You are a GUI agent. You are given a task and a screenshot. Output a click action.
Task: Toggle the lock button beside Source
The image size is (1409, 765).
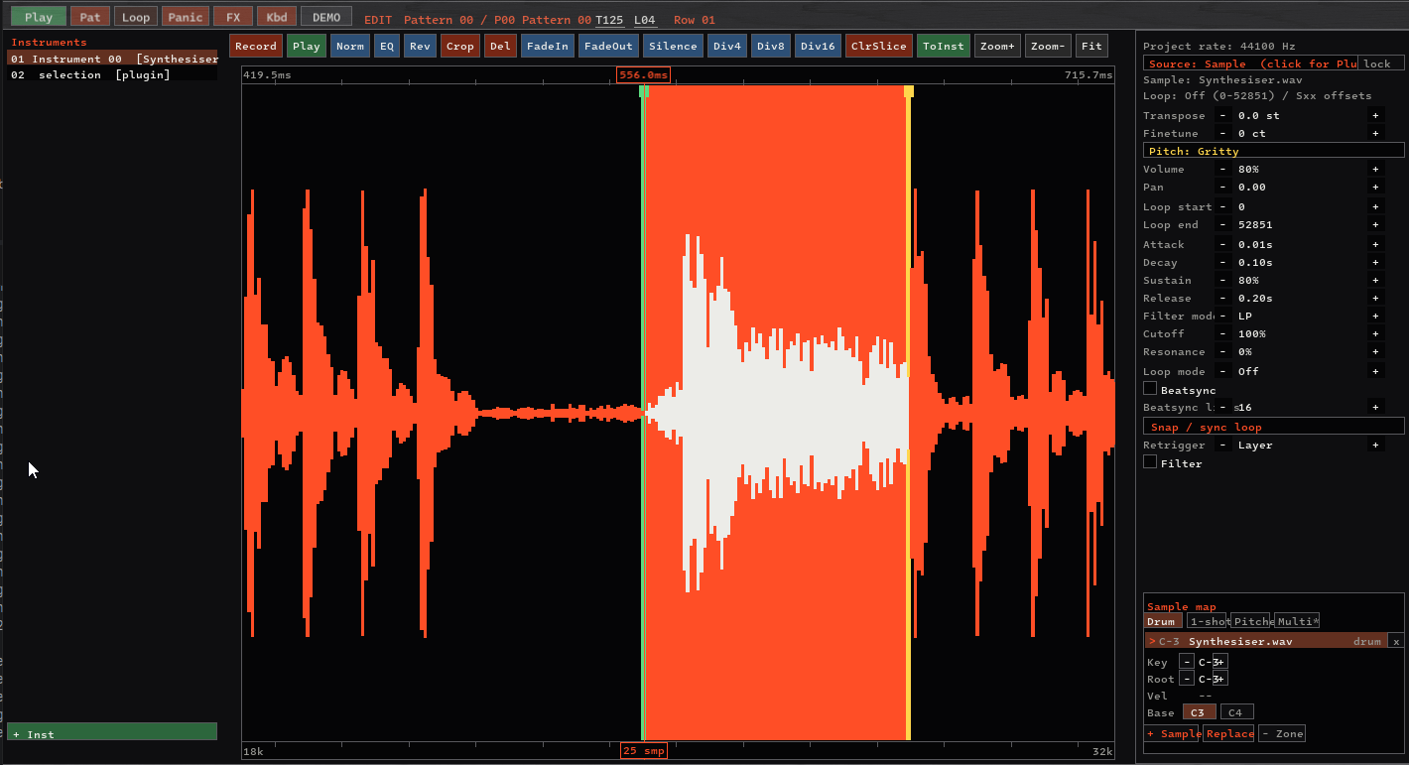1380,64
